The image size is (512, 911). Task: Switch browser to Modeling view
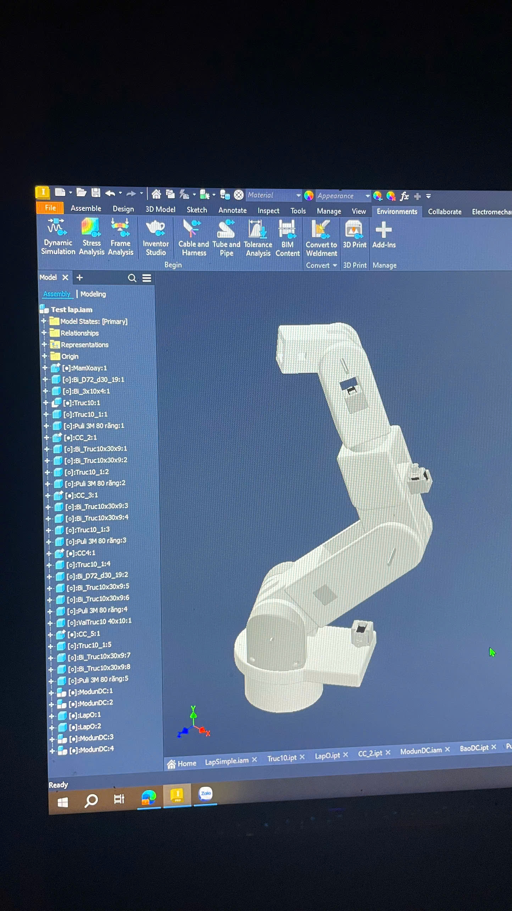pyautogui.click(x=93, y=294)
